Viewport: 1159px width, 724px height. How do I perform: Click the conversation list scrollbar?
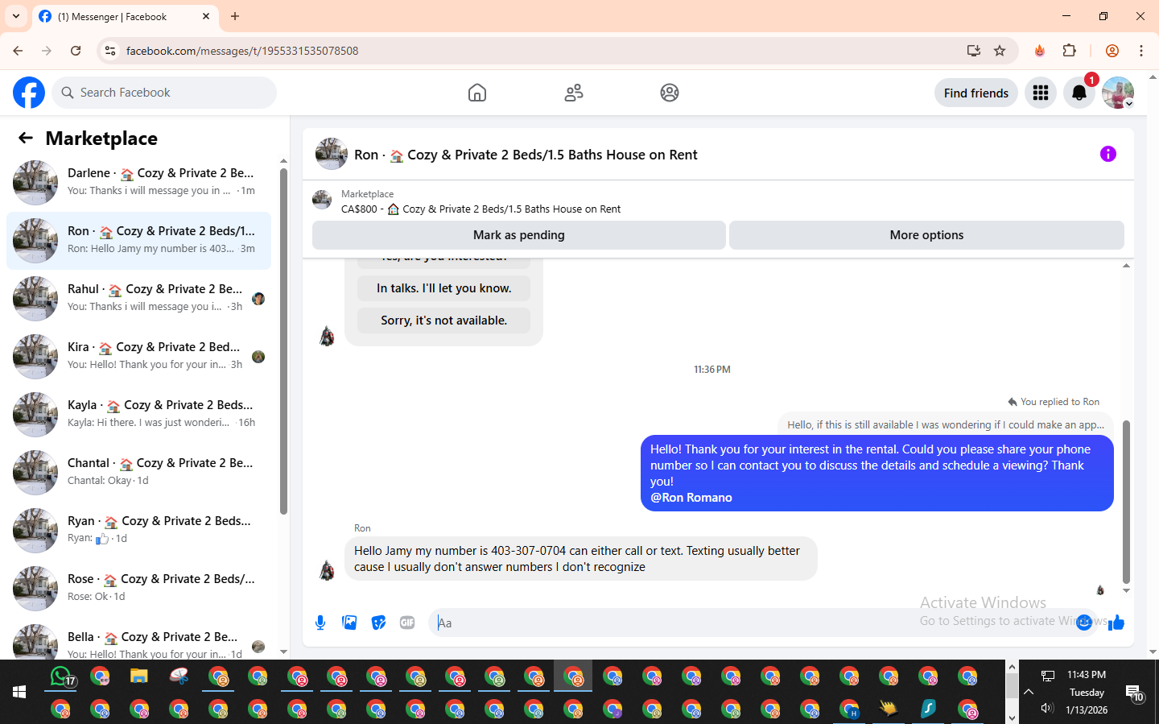pos(283,341)
